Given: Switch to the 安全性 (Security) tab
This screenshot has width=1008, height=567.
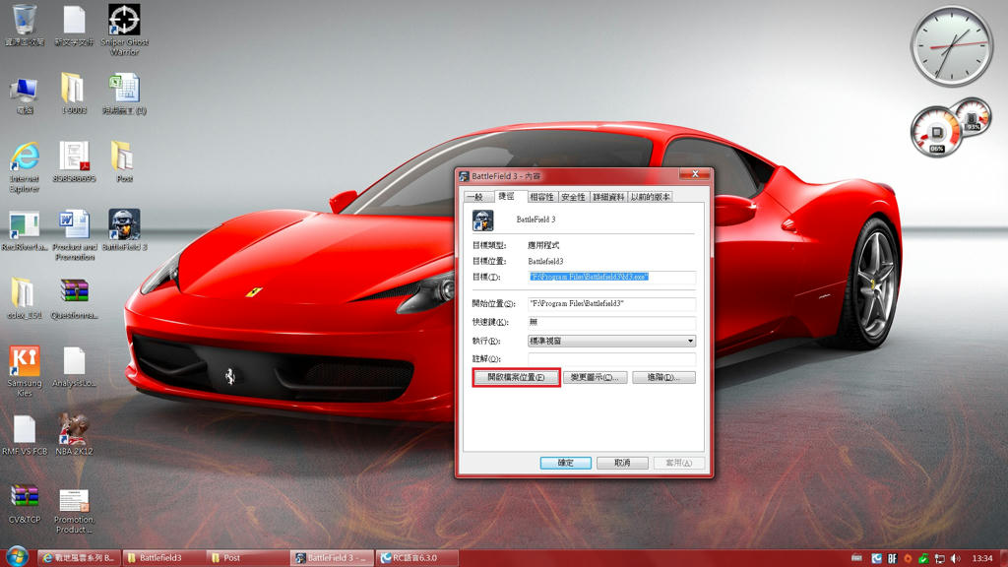Looking at the screenshot, I should [x=574, y=197].
